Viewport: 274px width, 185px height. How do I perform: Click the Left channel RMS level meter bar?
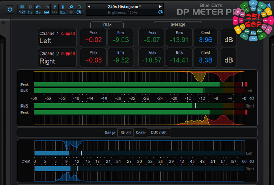139,90
